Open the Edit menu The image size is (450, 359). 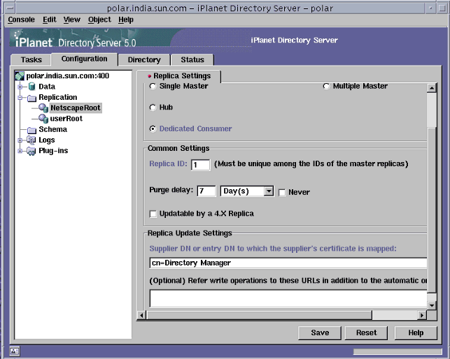[x=50, y=20]
